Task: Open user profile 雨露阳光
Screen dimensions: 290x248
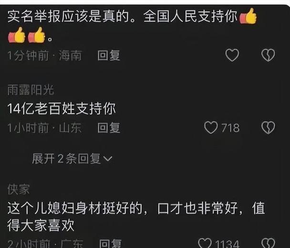Action: (31, 90)
